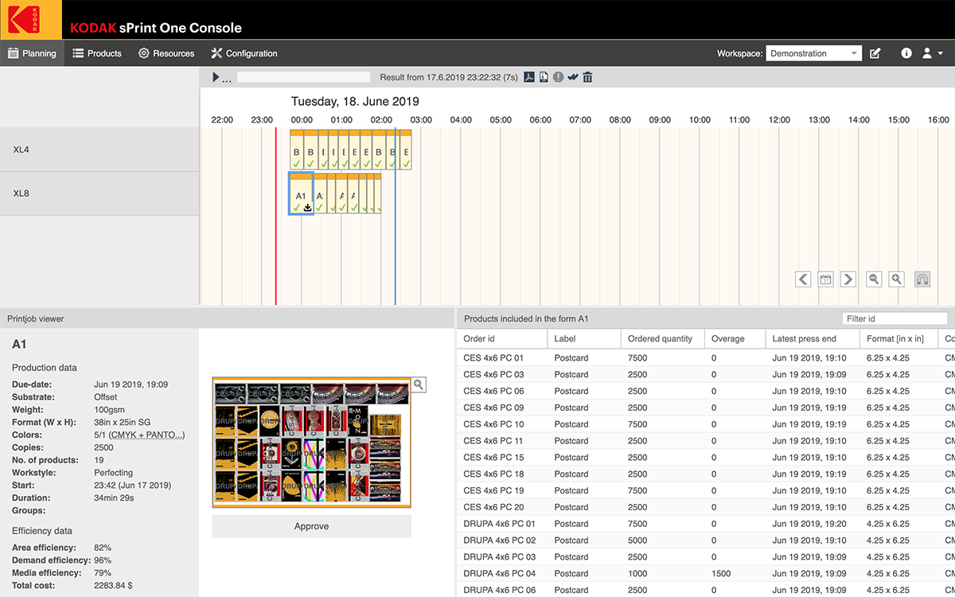Toggle the magnet snap button
The width and height of the screenshot is (955, 597).
[x=922, y=279]
